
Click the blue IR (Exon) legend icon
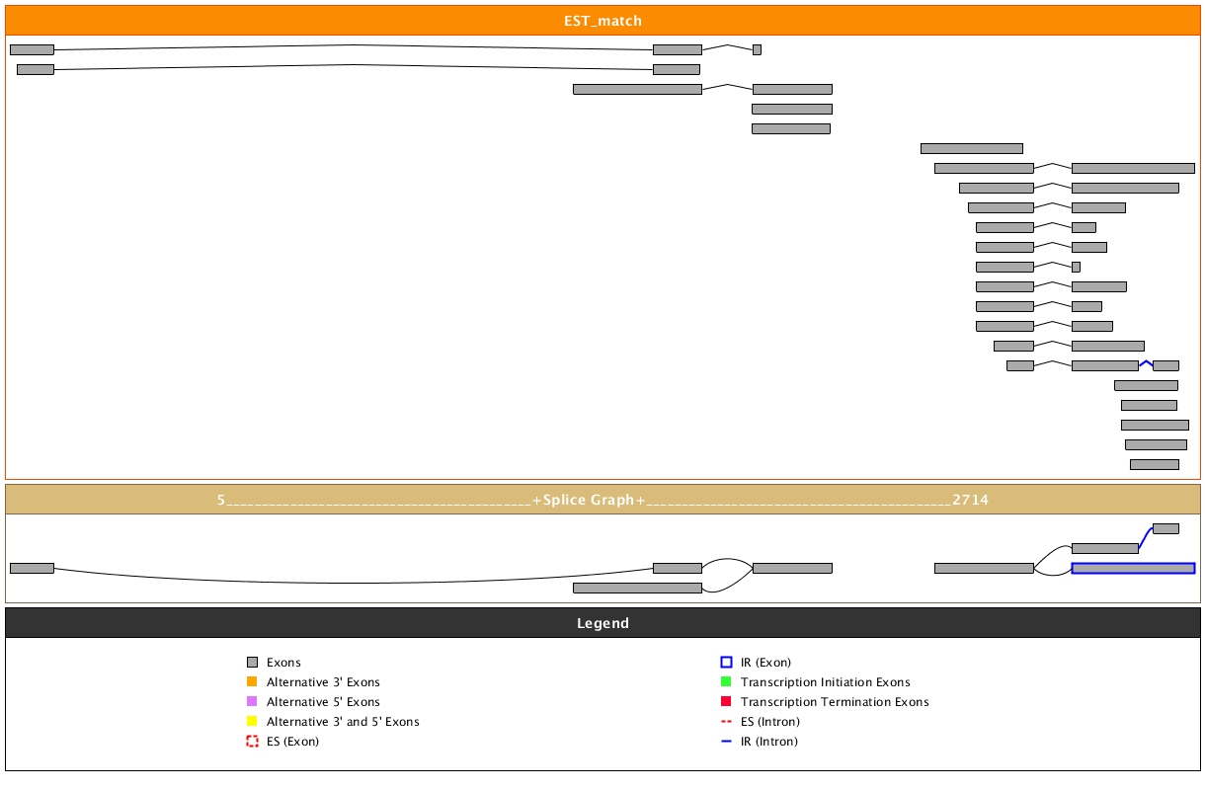coord(726,663)
